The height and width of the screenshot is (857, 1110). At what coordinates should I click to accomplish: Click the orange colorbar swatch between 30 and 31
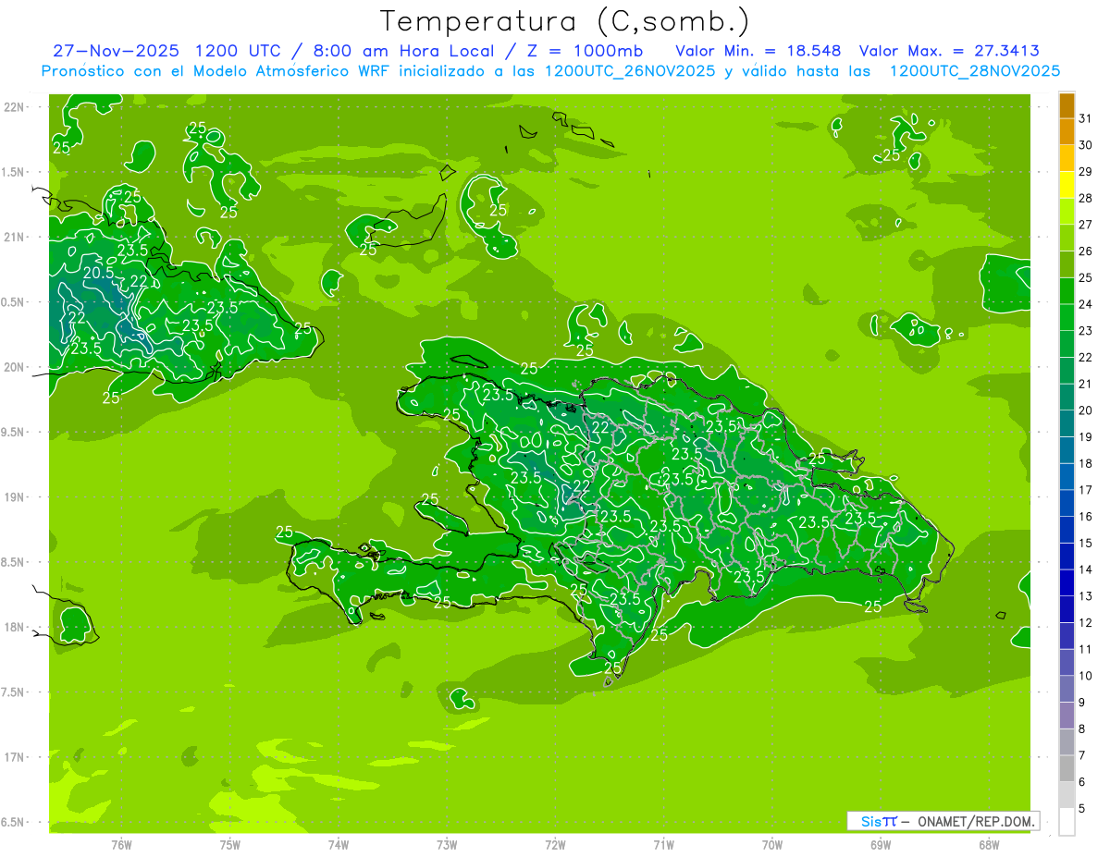(x=1067, y=132)
